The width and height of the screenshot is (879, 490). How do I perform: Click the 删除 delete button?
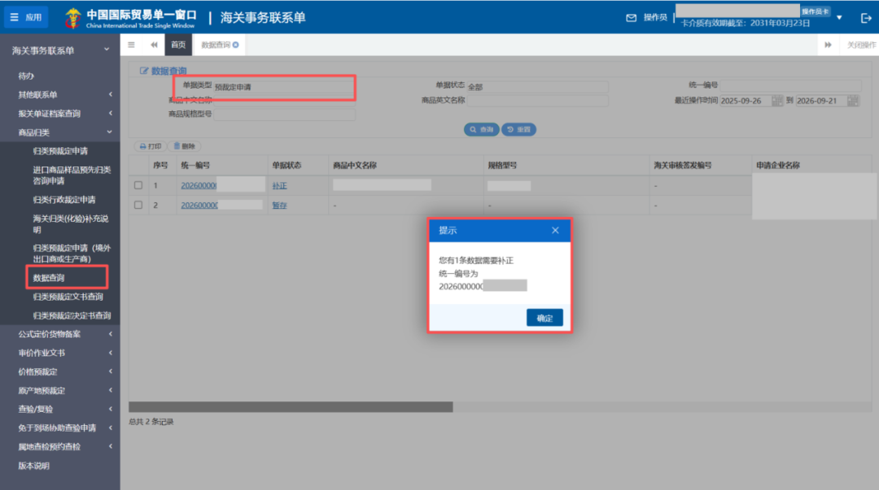coord(184,146)
